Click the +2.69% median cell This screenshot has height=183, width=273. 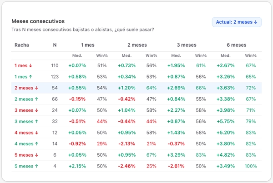(x=176, y=88)
